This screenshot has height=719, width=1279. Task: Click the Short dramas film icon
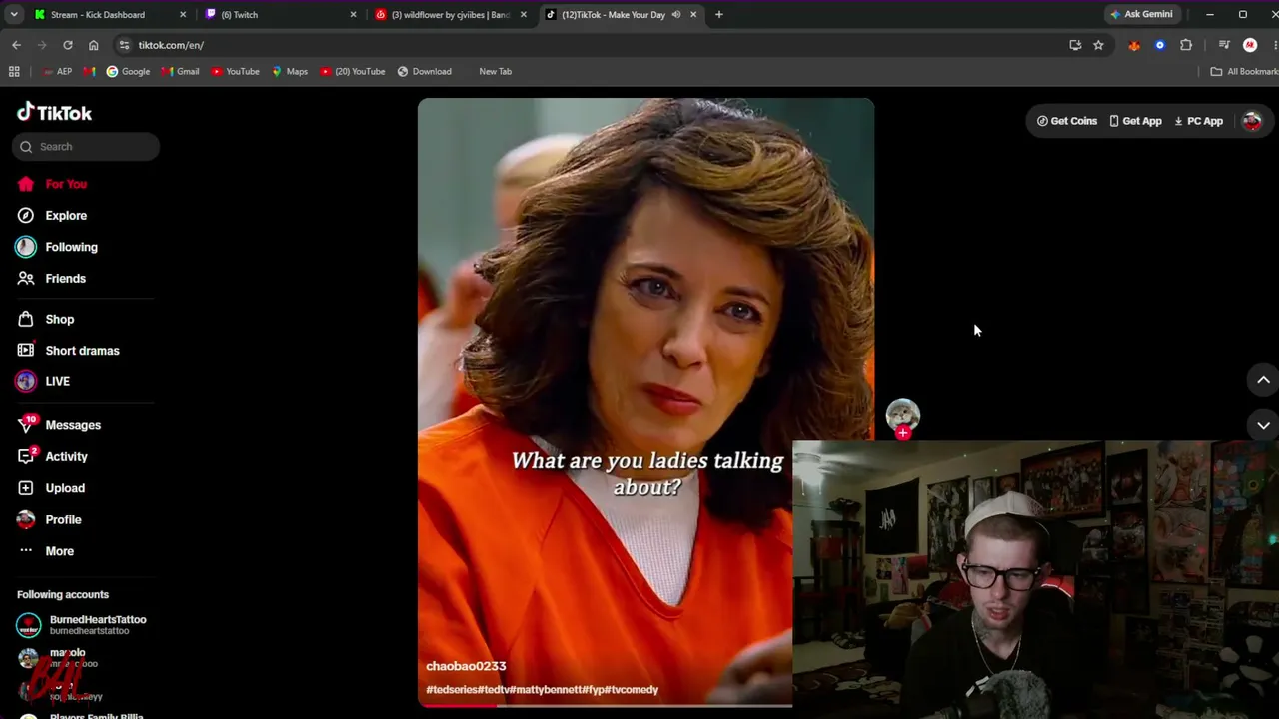[x=26, y=351]
